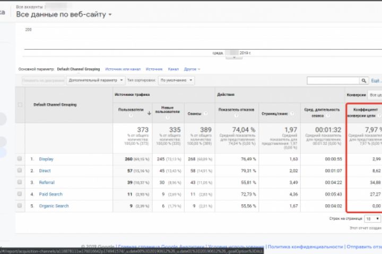The width and height of the screenshot is (382, 254).
Task: Select 'Источник или канал' primary dimension
Action: pyautogui.click(x=123, y=69)
